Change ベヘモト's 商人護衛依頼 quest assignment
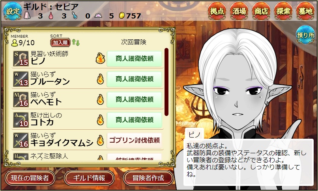 click(134, 99)
